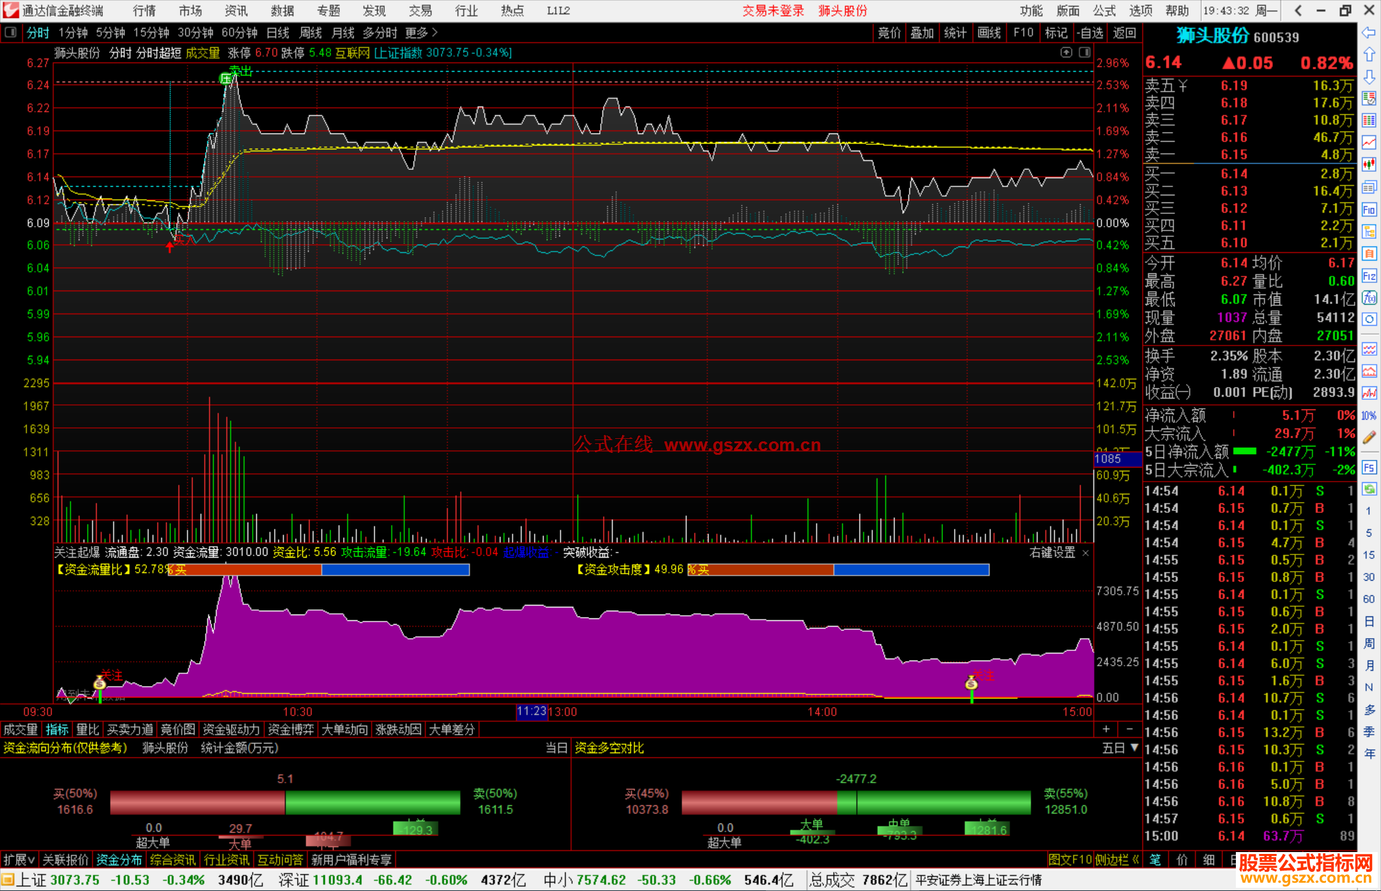Open the tree structure icon in sidebar
Screen dimensions: 1381x891
(1369, 231)
